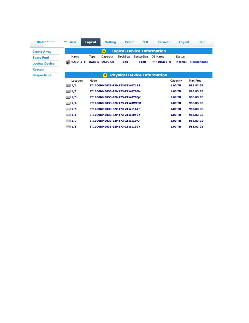Click the 1.00 TB capacity for disk 1/1

(176, 86)
